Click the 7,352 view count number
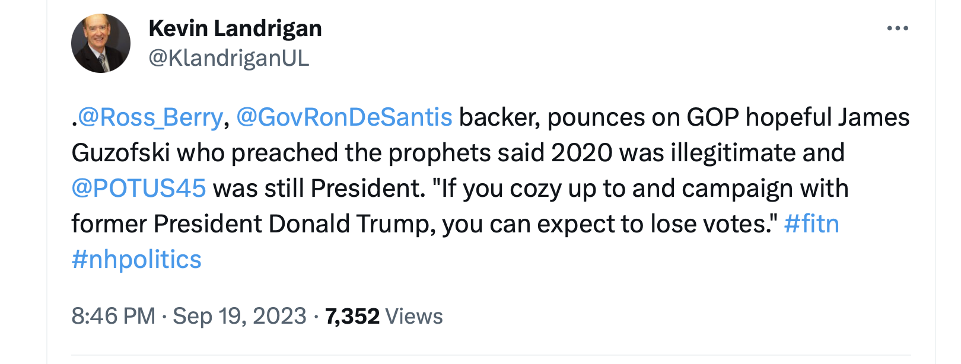Viewport: 961px width, 364px height. [352, 316]
